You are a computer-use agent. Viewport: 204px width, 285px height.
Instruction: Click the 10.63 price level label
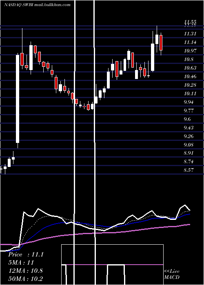click(x=190, y=68)
